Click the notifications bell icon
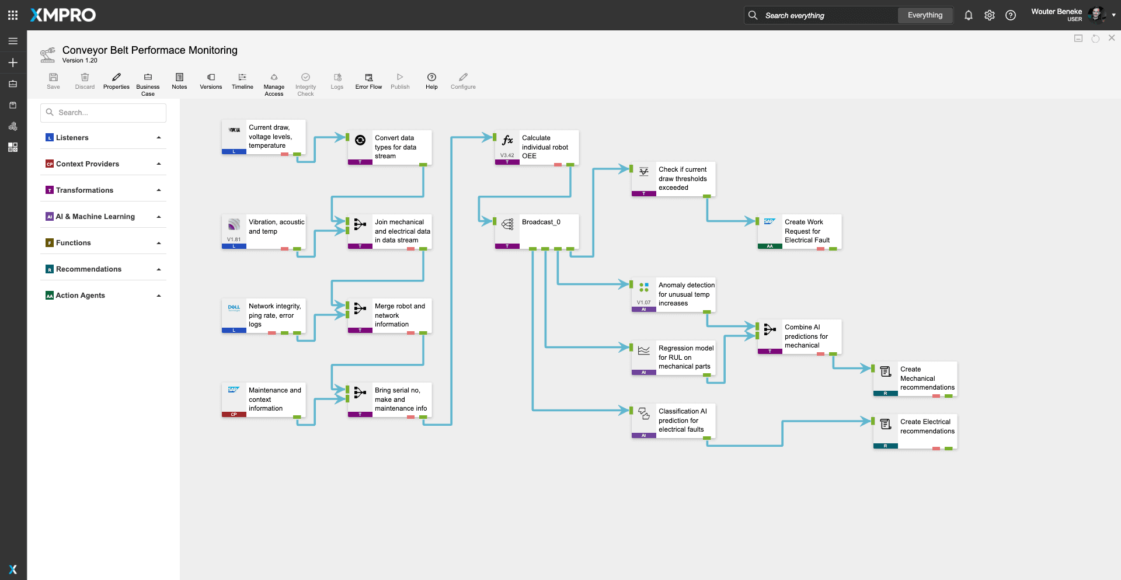The height and width of the screenshot is (580, 1121). (x=969, y=16)
